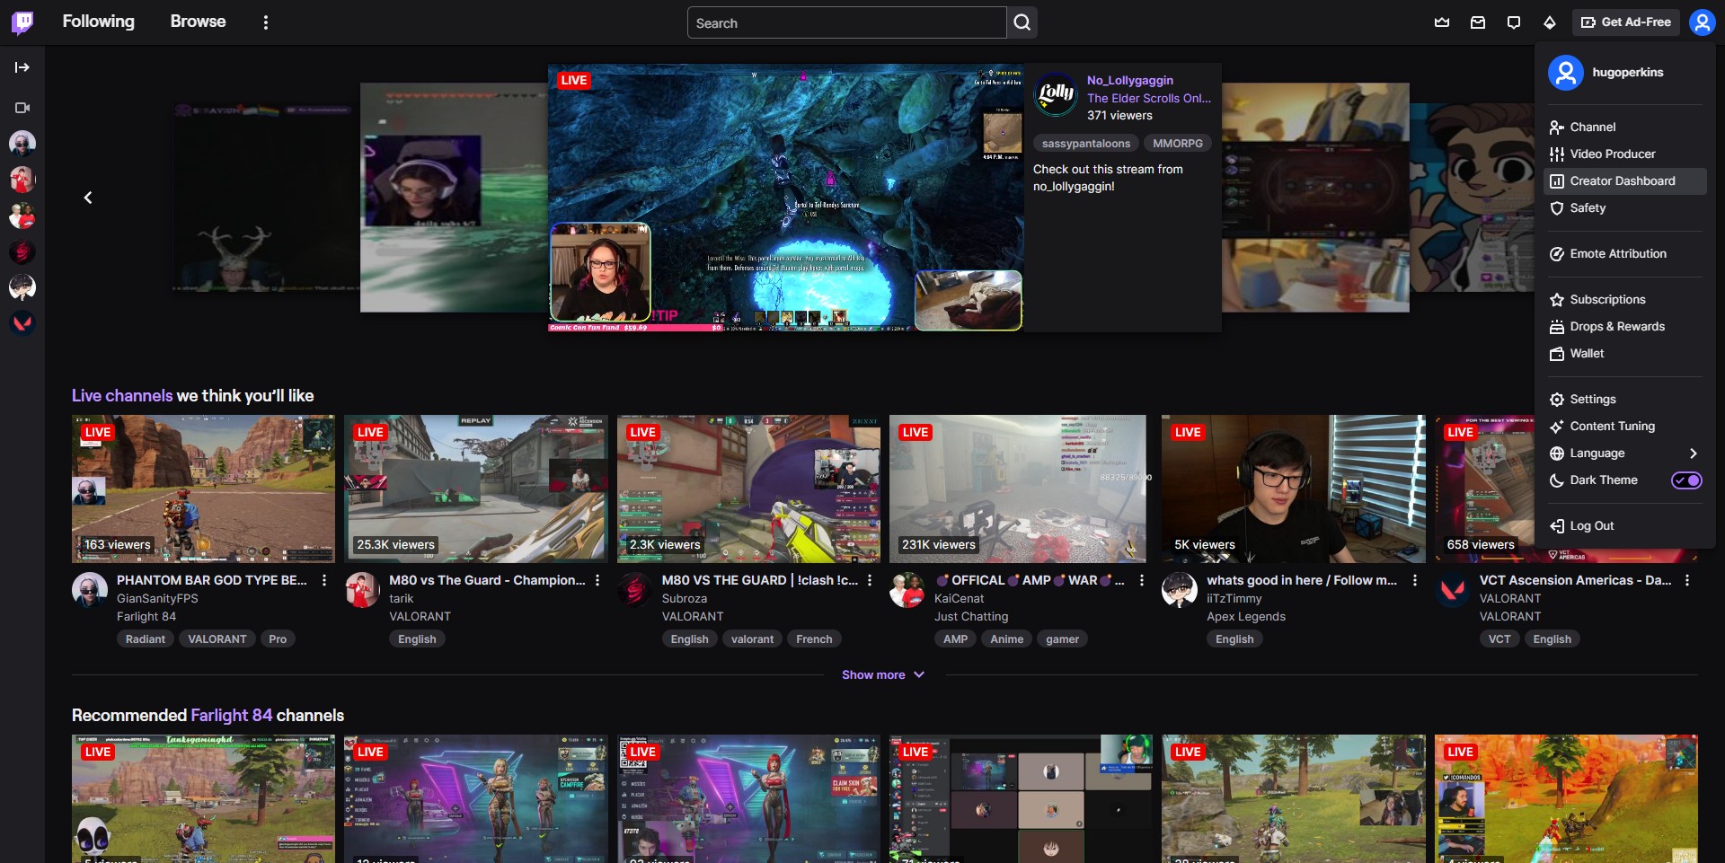Image resolution: width=1725 pixels, height=863 pixels.
Task: Click the Twitch logo home icon
Action: pos(22,22)
